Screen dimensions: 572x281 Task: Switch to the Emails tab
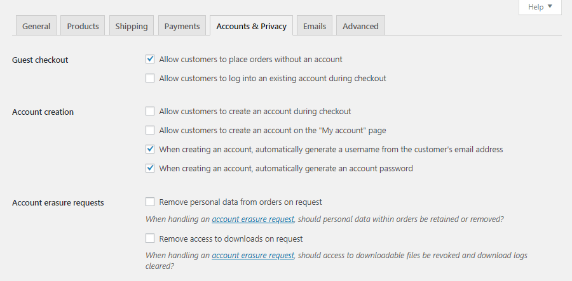tap(315, 26)
